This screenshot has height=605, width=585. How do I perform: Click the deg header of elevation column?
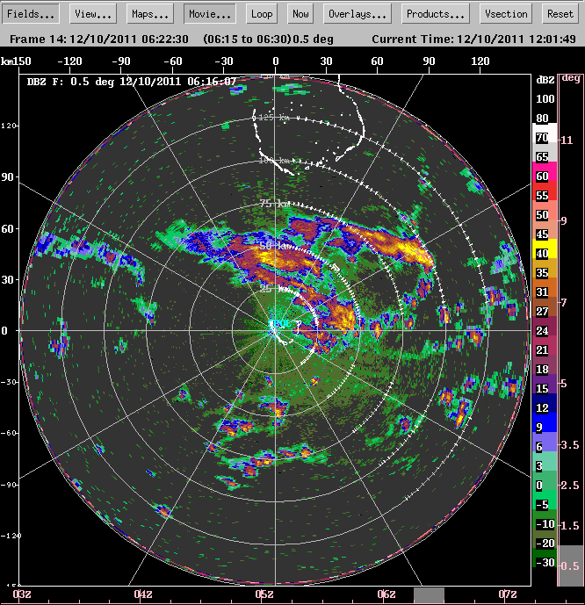tap(571, 78)
